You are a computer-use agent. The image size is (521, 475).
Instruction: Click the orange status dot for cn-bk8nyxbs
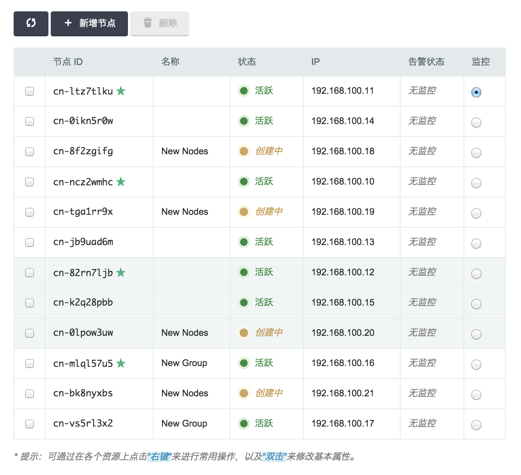pos(244,393)
